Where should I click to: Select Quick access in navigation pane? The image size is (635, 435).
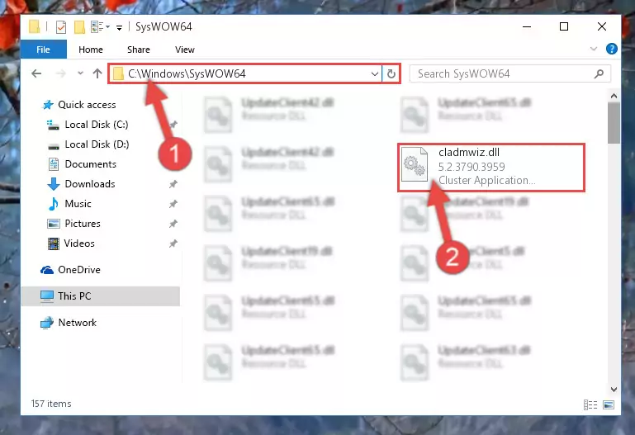(87, 105)
